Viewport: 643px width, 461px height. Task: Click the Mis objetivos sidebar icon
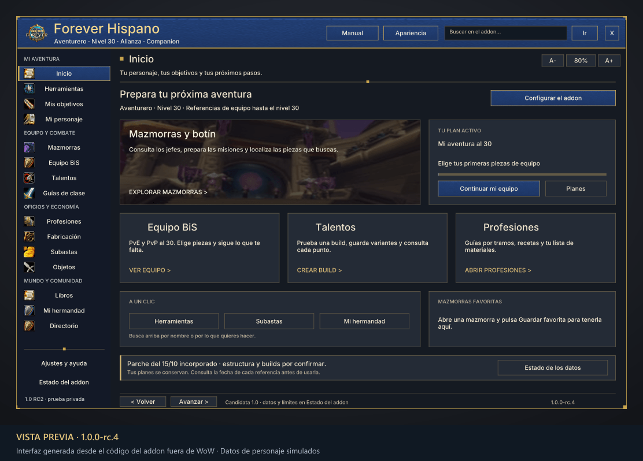29,104
